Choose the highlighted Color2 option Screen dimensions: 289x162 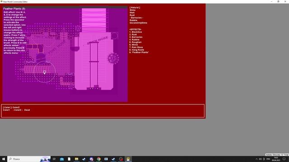coord(18,110)
